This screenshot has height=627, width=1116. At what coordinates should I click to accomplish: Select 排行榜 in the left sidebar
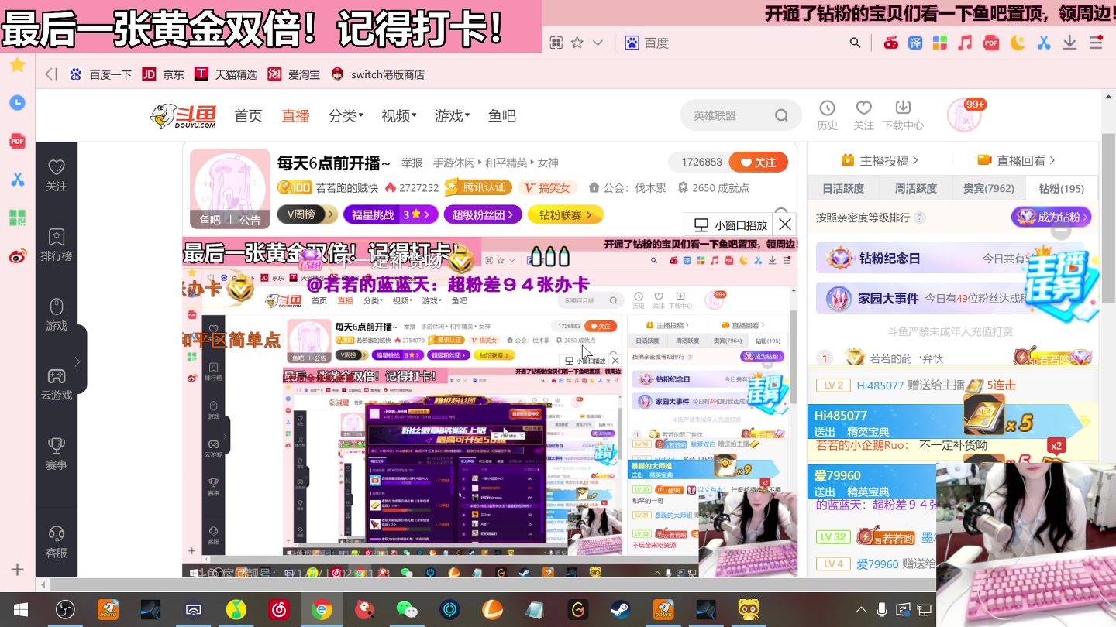[x=56, y=245]
